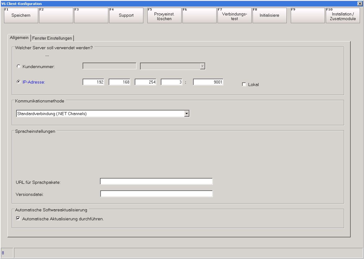Run the Verbindungstest via F7 button

234,15
